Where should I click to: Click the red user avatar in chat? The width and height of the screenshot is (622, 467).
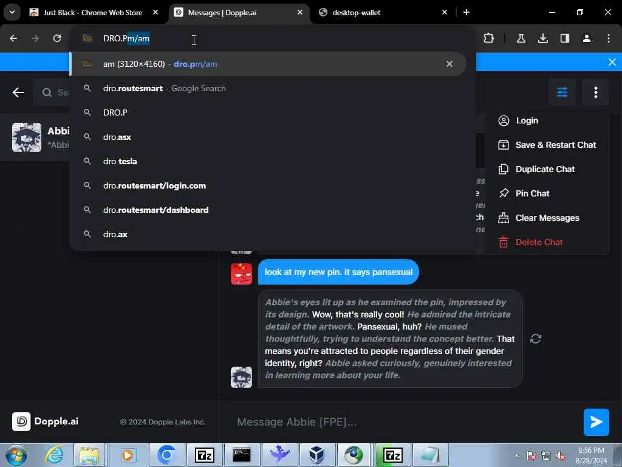click(x=241, y=274)
